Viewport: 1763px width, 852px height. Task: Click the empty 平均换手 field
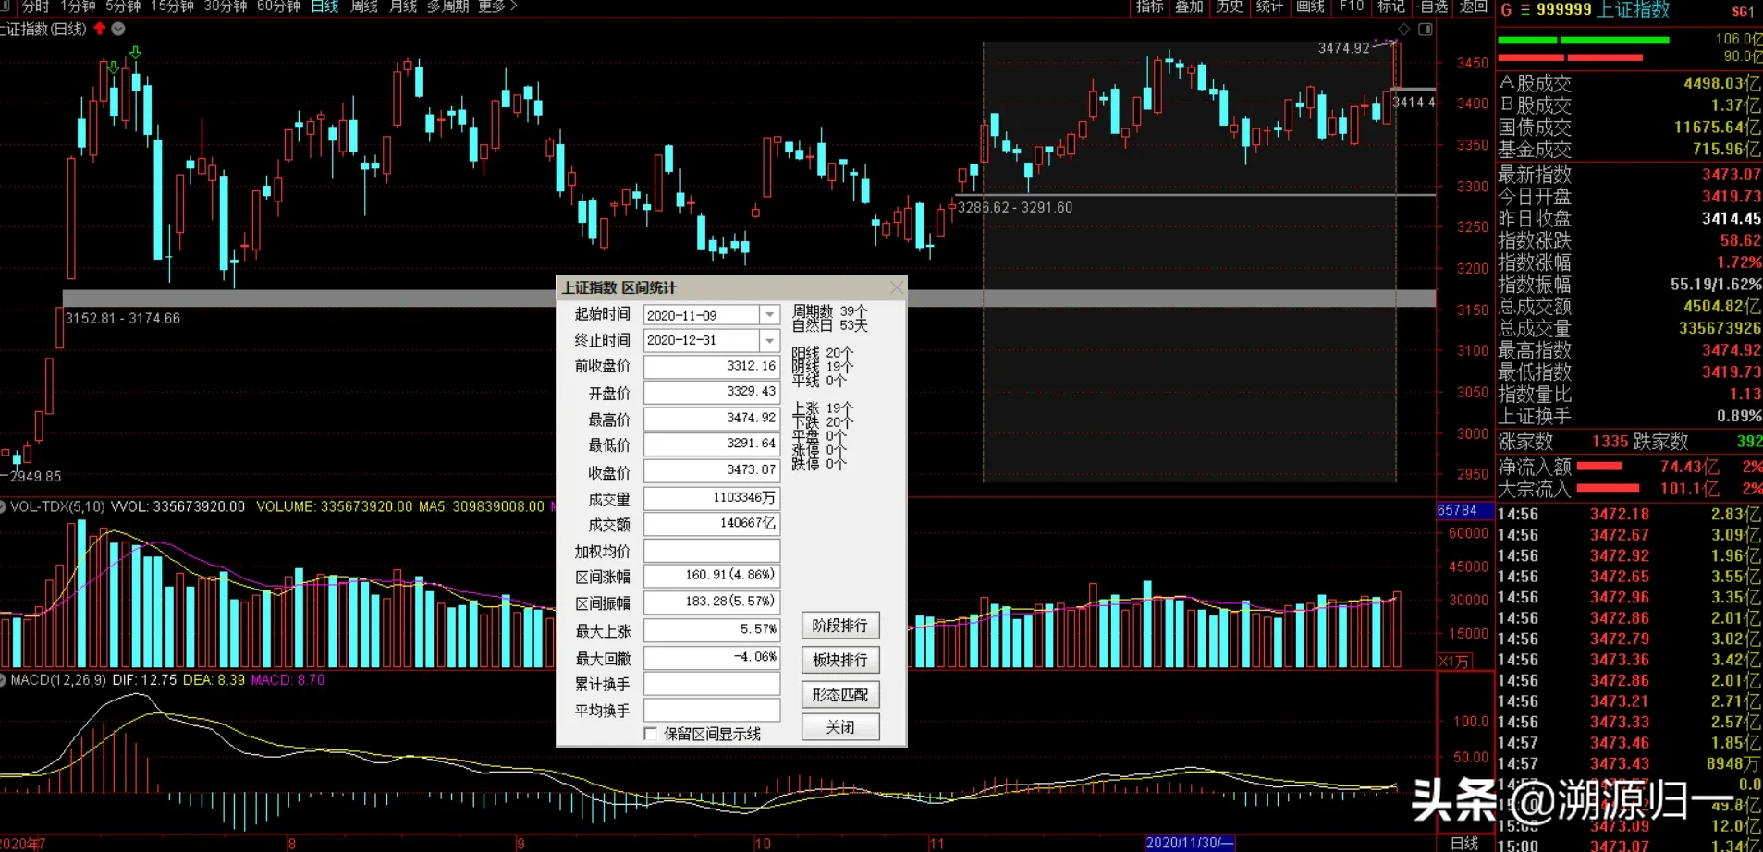(712, 710)
